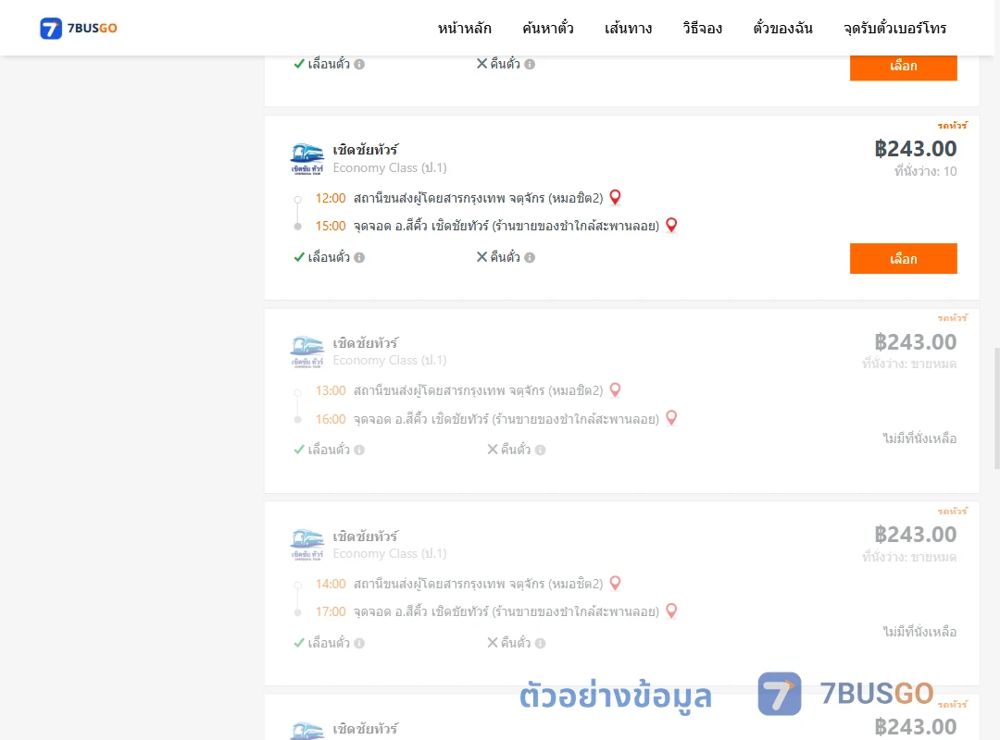
Task: Click the top orange เลือก button
Action: [903, 67]
